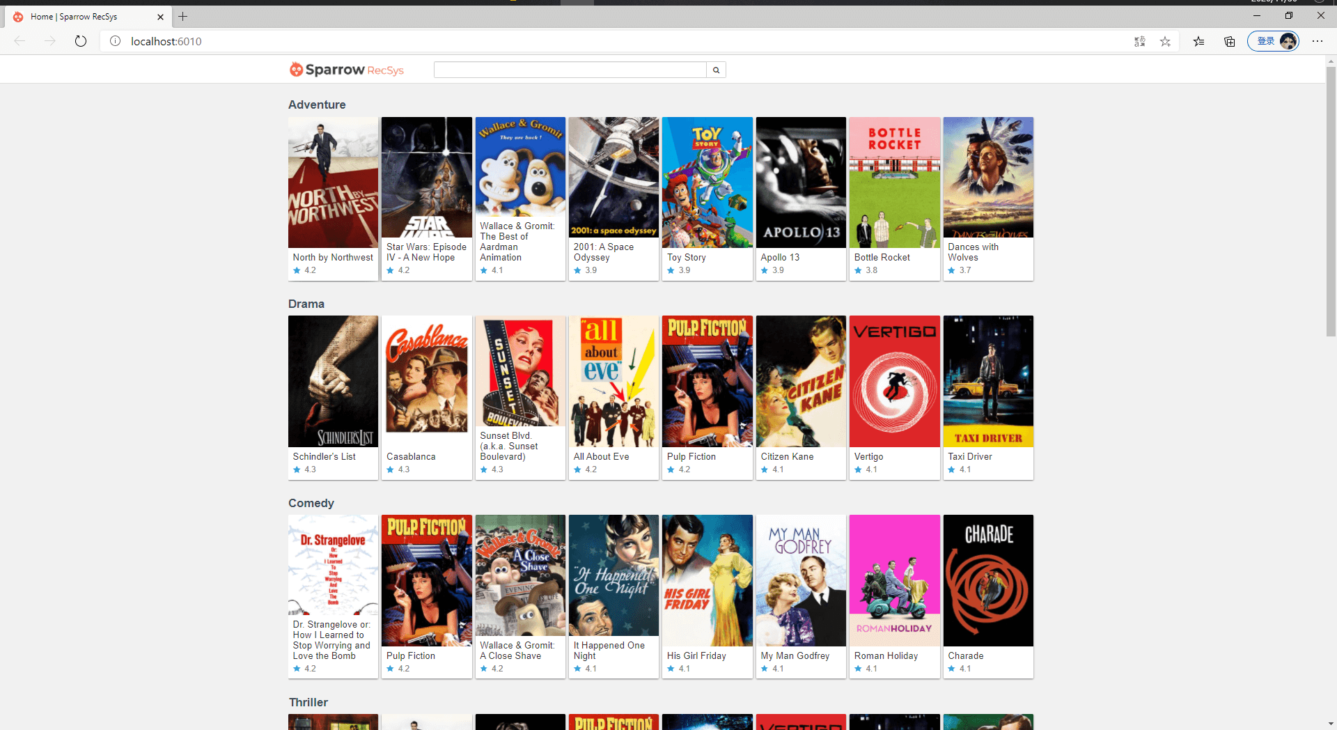1337x730 pixels.
Task: Open the Schindler's List poster
Action: pos(334,381)
